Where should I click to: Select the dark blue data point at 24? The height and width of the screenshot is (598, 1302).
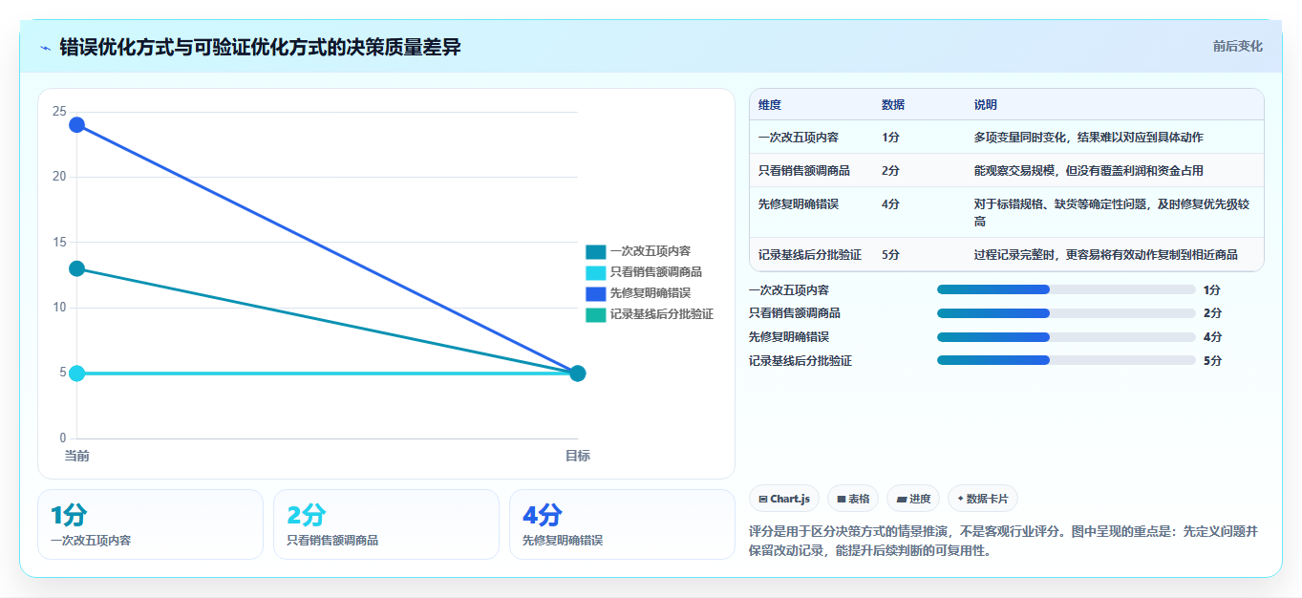(x=77, y=125)
